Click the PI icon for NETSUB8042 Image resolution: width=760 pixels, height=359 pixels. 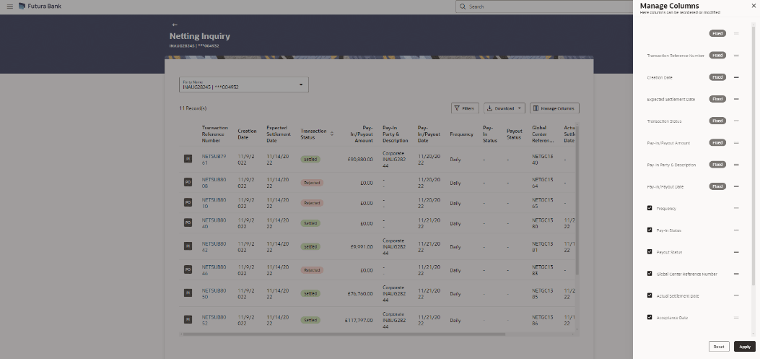(x=188, y=246)
